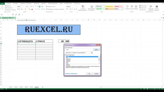Viewport: 164px width, 92px height.
Task: Select the Лист3 sheet tab
Action: click(21, 87)
